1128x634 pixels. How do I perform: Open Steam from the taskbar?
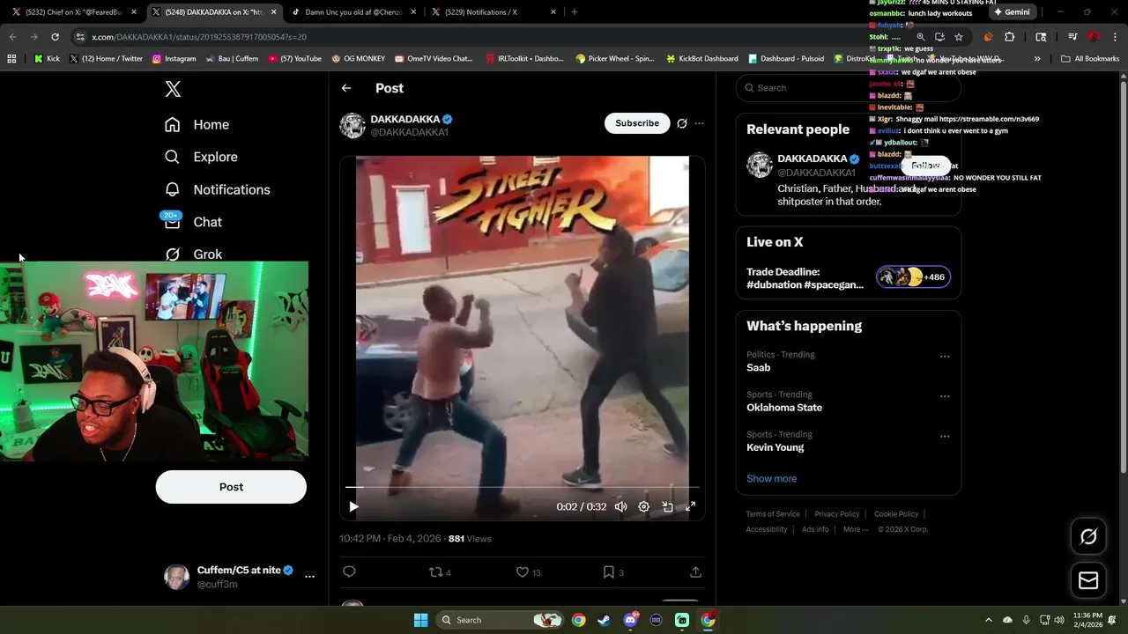point(604,620)
